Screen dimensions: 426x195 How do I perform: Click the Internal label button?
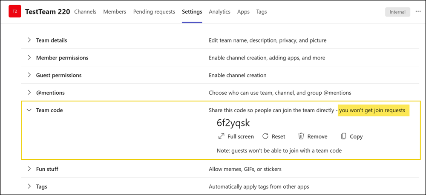(397, 12)
